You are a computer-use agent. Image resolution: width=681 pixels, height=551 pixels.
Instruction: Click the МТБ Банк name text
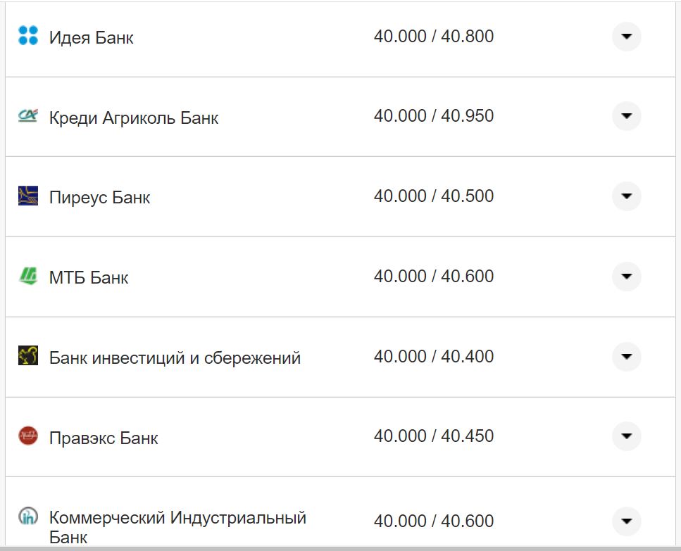pos(87,277)
